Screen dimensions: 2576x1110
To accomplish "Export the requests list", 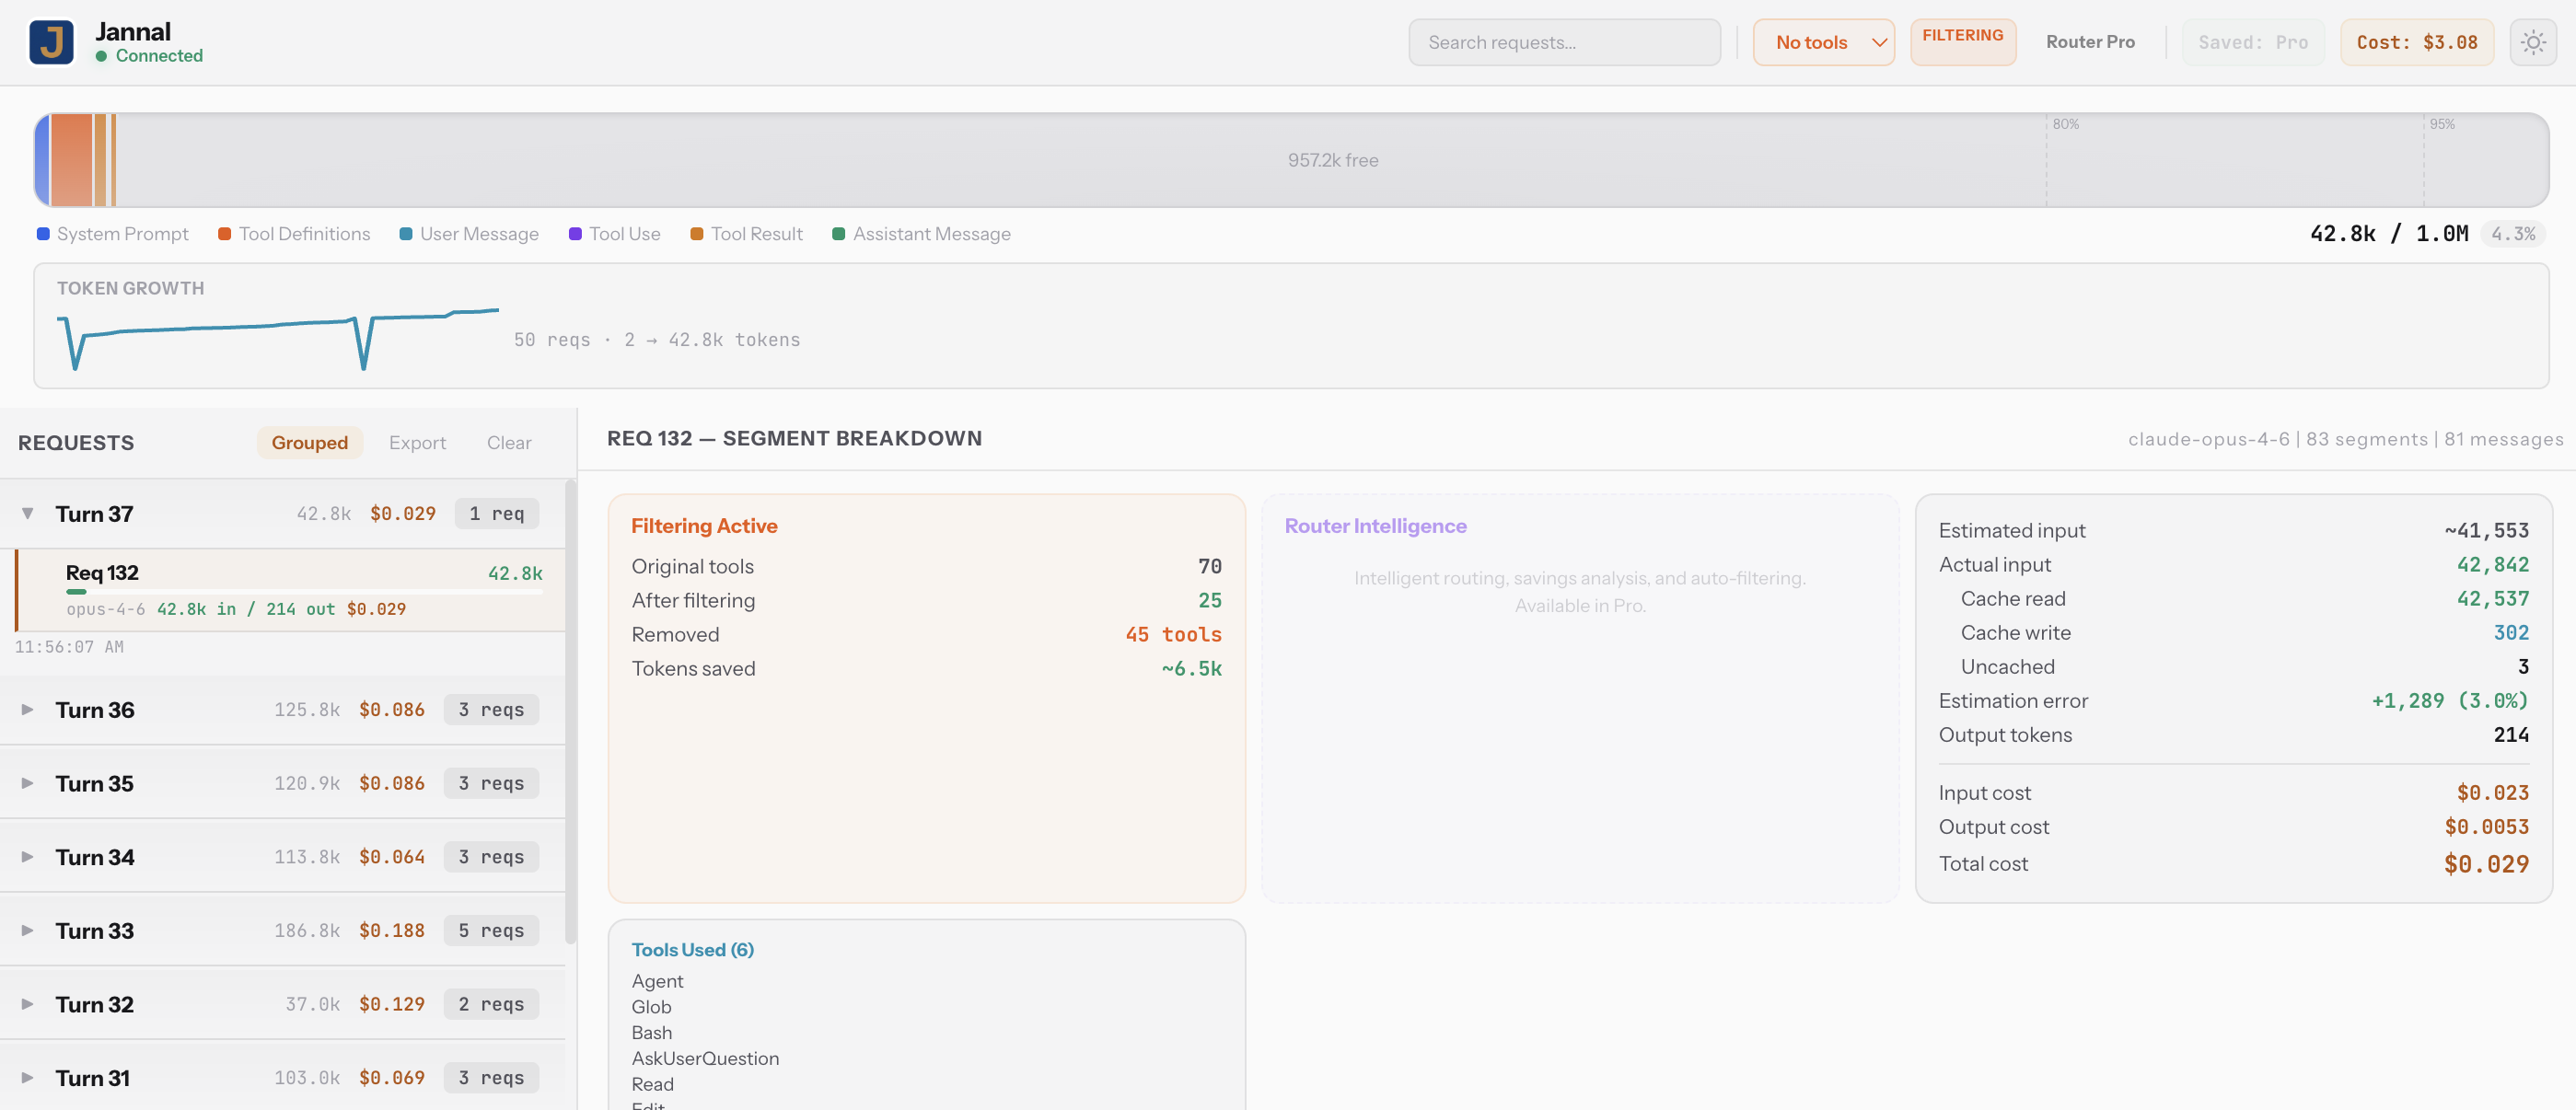I will pyautogui.click(x=417, y=442).
